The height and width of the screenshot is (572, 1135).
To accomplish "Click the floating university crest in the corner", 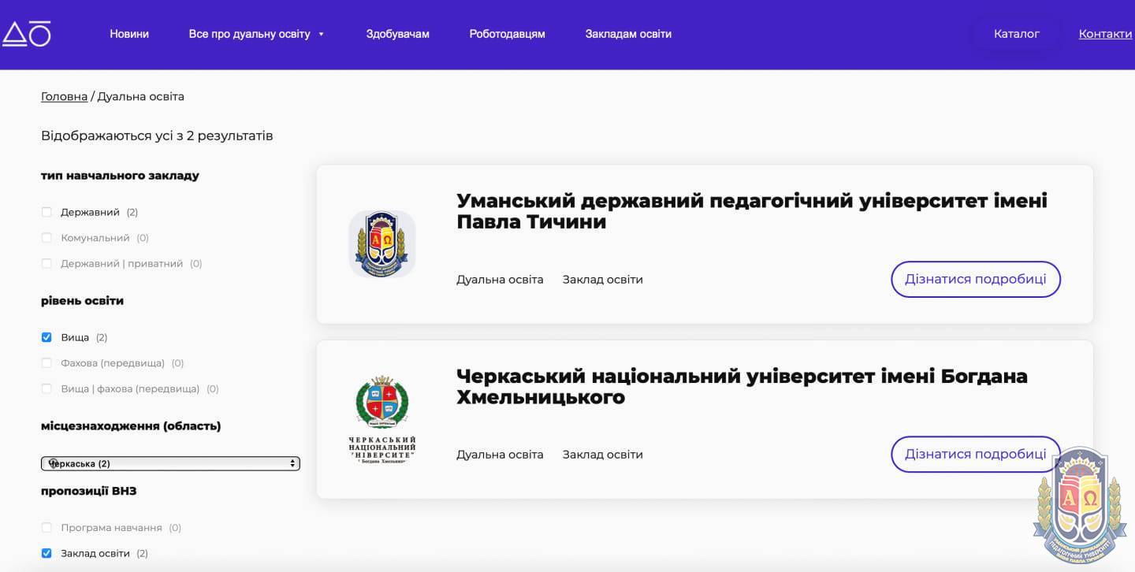I will coord(1079,505).
